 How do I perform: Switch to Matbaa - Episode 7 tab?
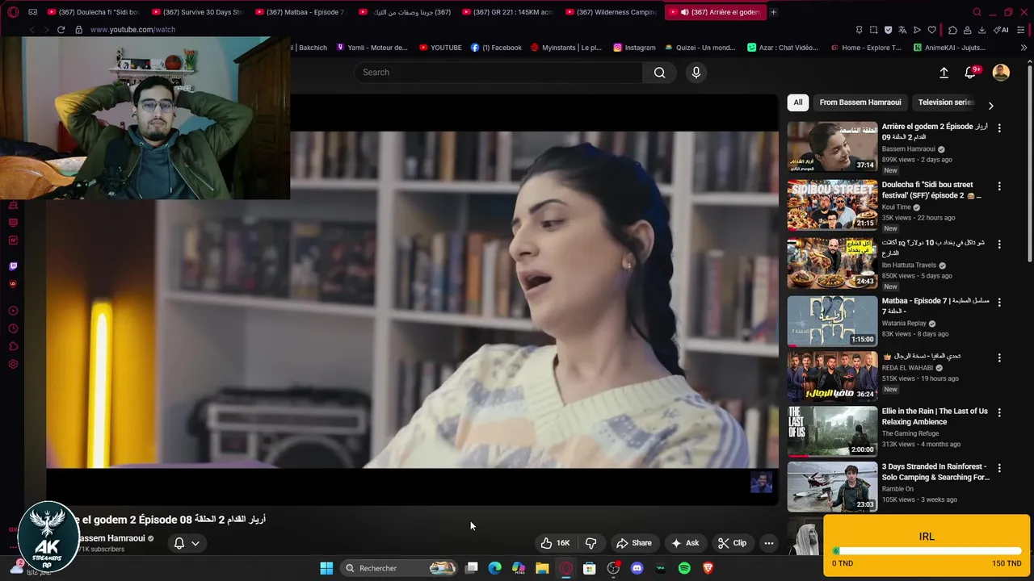pyautogui.click(x=301, y=12)
